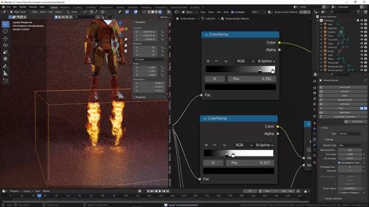
Task: Open the Object Mode dropdown
Action: [x=20, y=11]
